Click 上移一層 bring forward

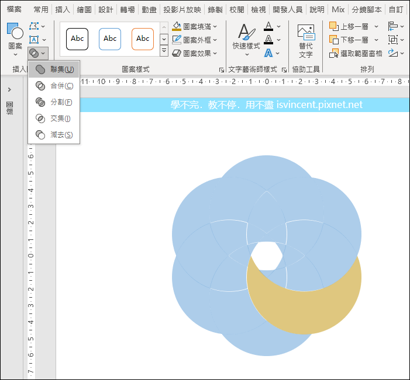349,26
